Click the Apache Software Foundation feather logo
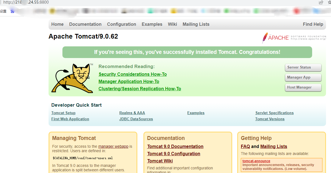The height and width of the screenshot is (173, 331). (294, 38)
